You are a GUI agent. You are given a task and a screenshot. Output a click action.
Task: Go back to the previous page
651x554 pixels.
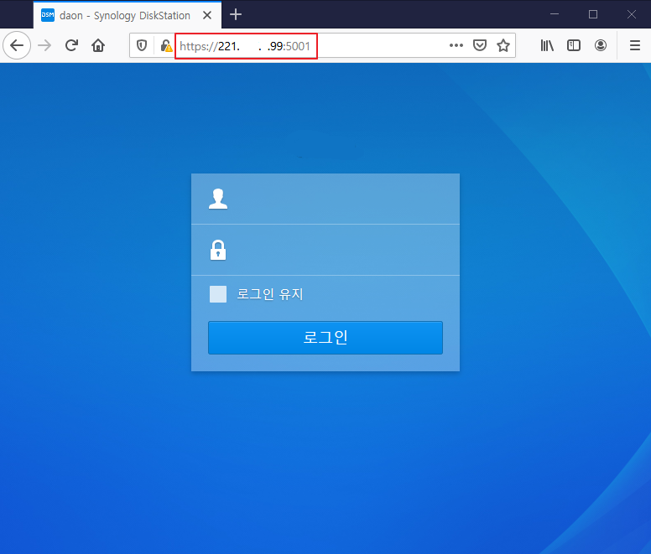click(17, 45)
